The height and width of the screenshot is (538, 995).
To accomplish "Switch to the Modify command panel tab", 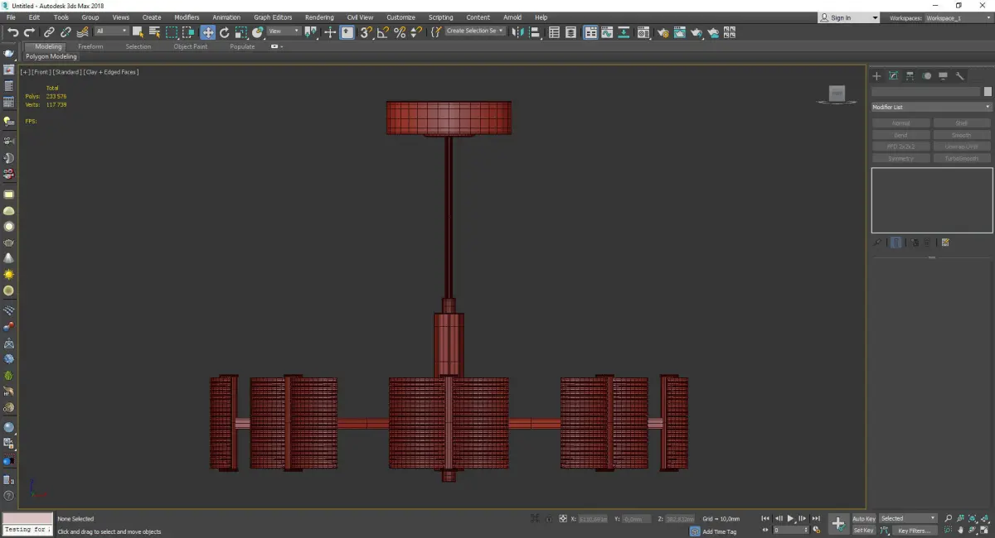I will [x=893, y=76].
